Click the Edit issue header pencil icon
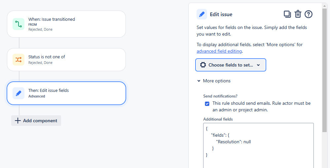Screen dimensions: 330x168 tap(202, 14)
